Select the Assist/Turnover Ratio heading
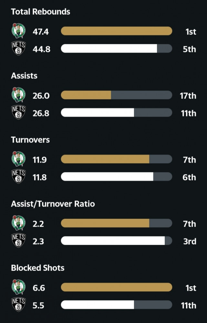Viewport: 207px width, 323px height. [53, 204]
